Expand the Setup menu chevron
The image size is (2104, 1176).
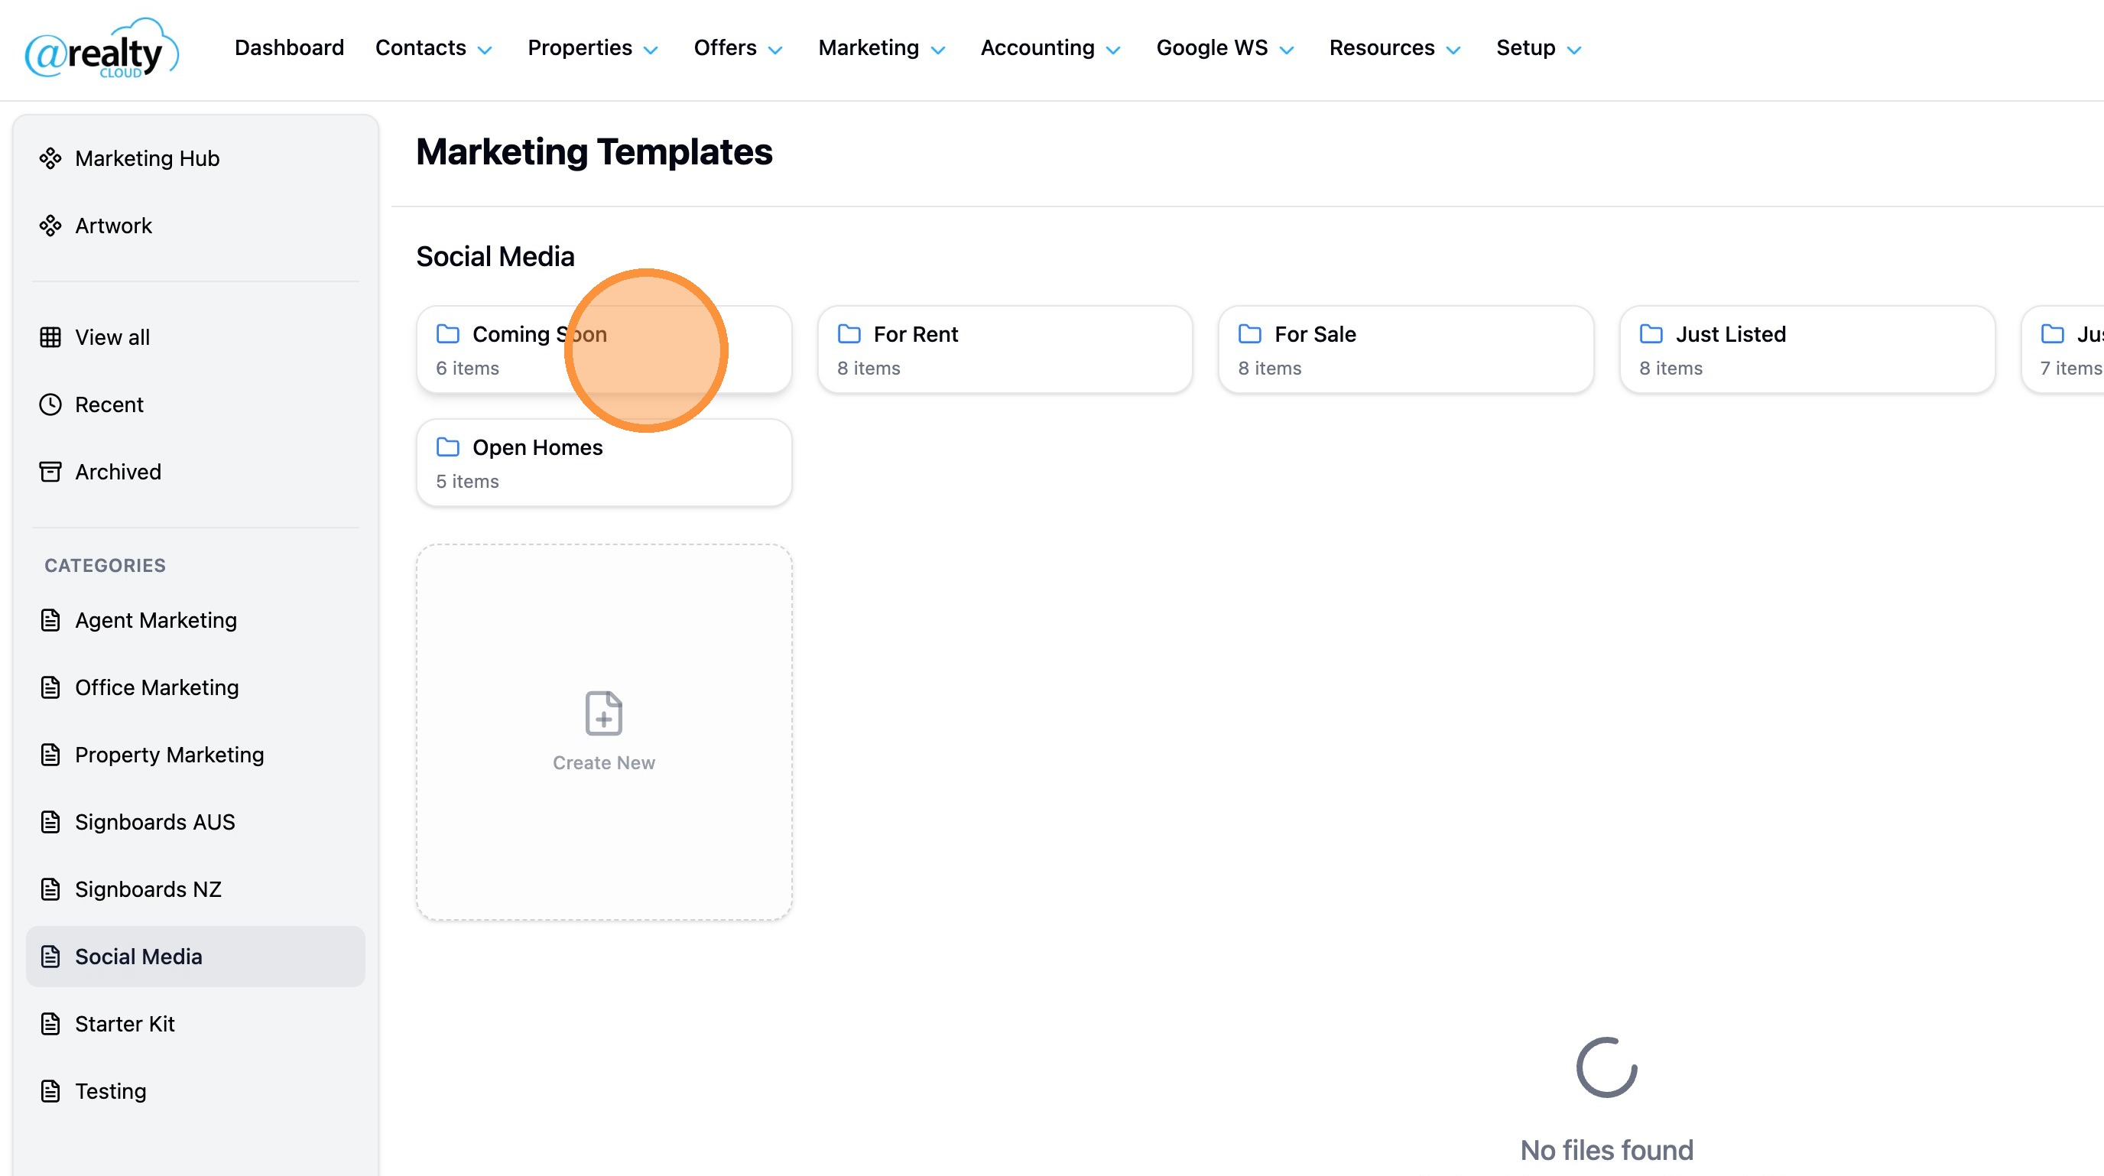(x=1575, y=50)
